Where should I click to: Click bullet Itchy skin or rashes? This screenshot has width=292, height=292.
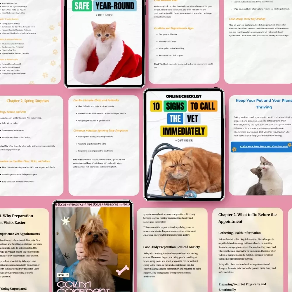[10, 123]
